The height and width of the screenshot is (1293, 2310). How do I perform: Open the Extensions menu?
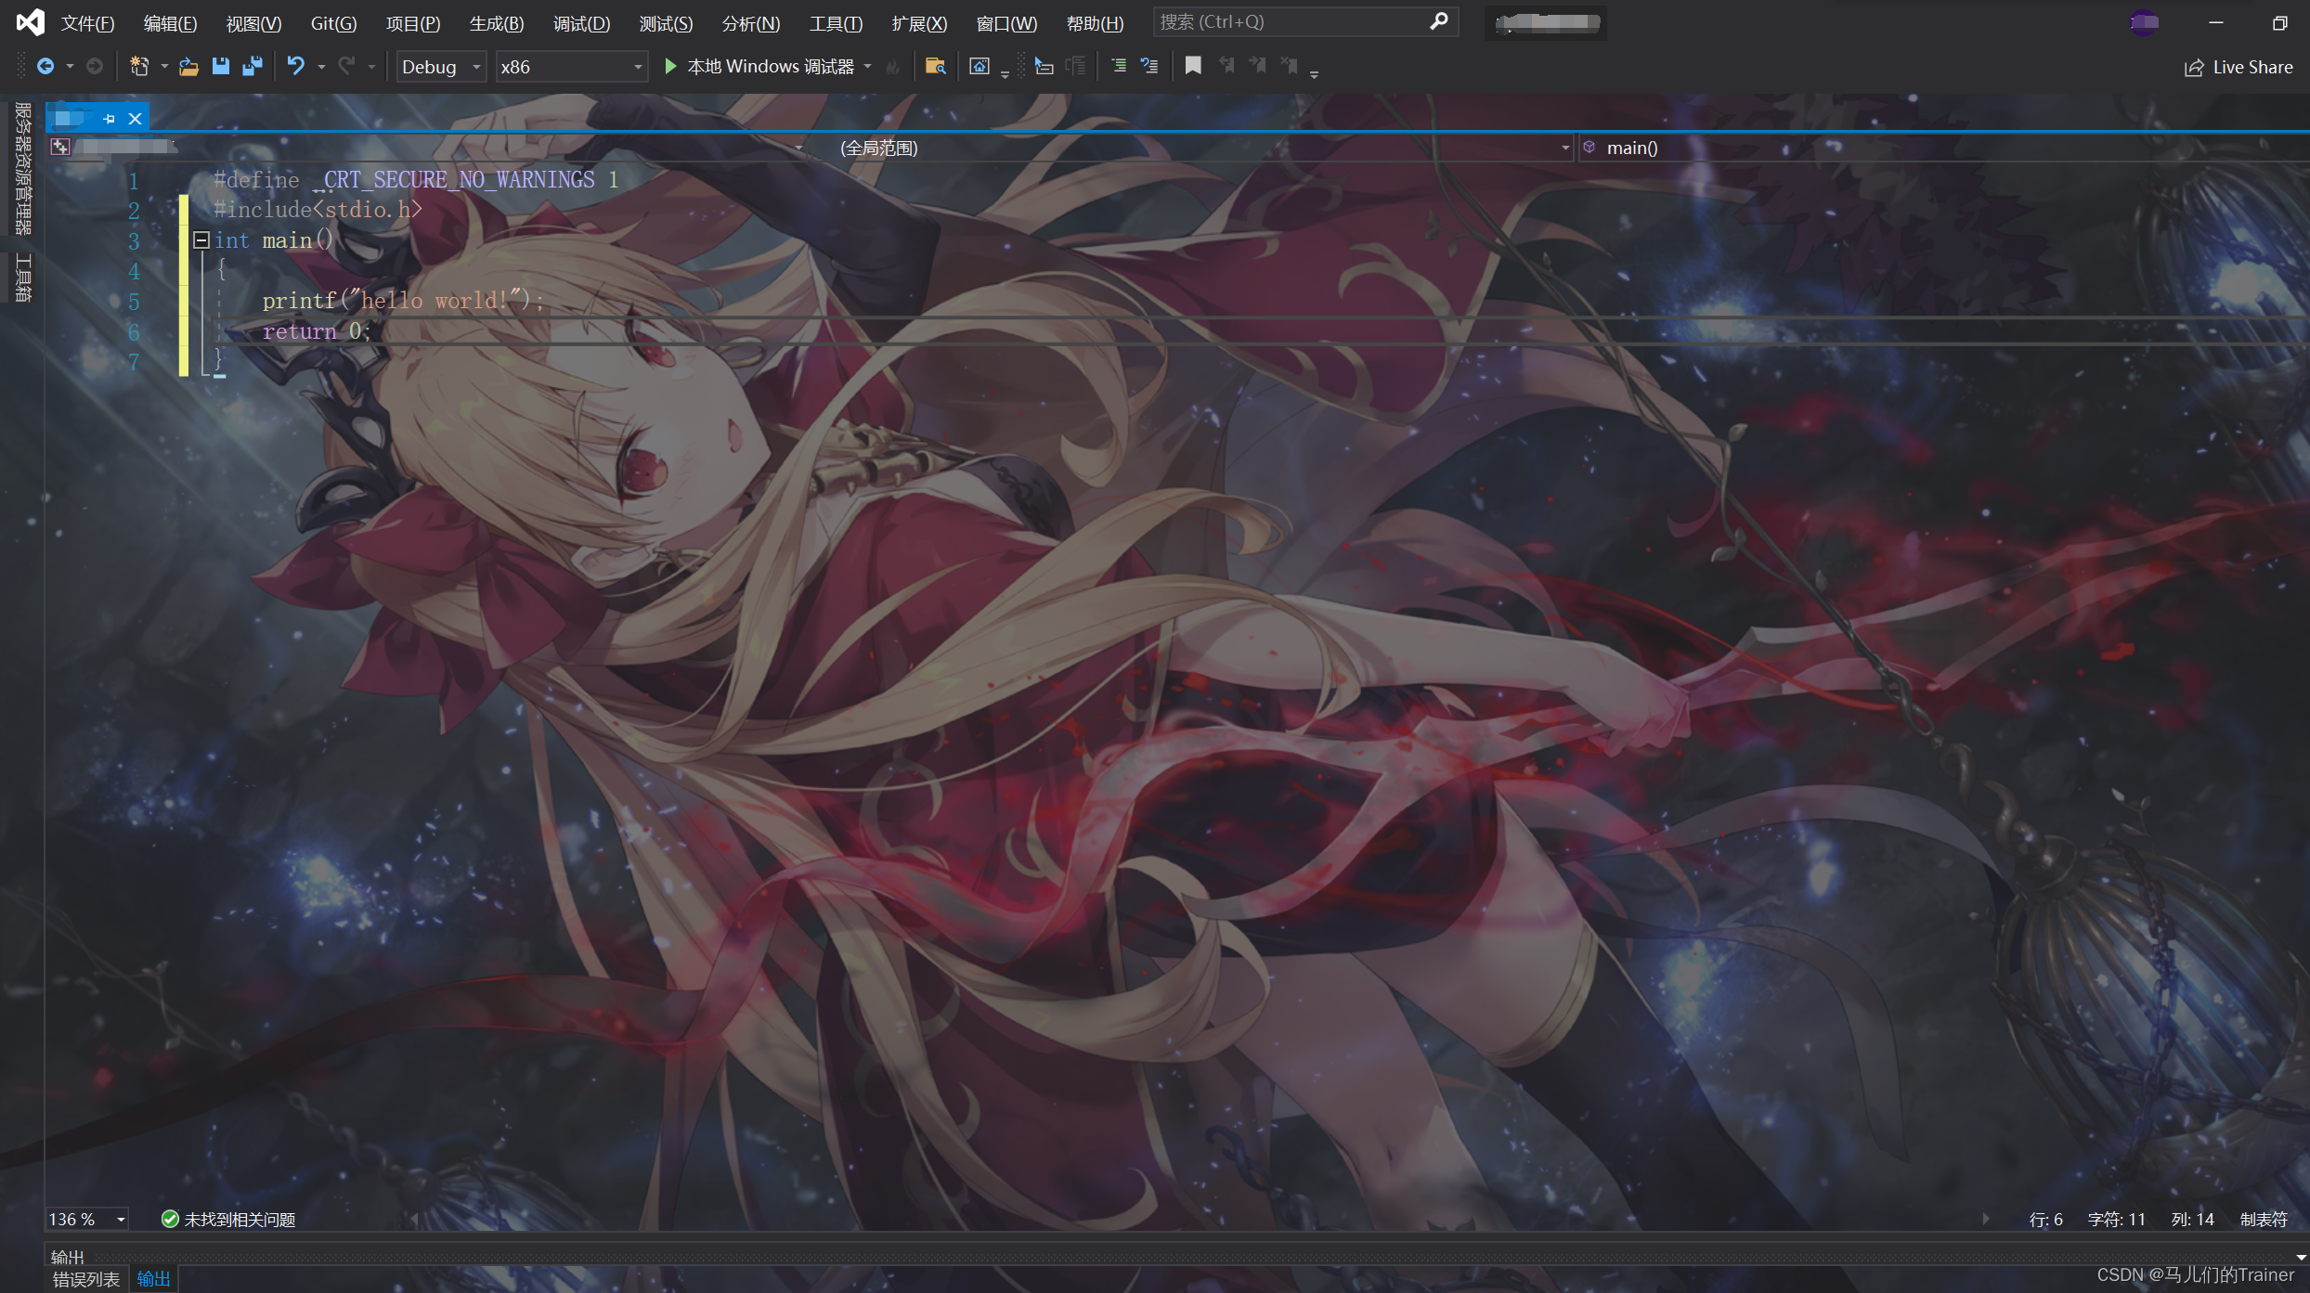(x=919, y=23)
